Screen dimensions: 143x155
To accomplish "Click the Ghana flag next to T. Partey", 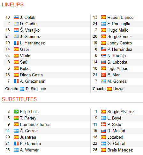I will coord(16,118).
